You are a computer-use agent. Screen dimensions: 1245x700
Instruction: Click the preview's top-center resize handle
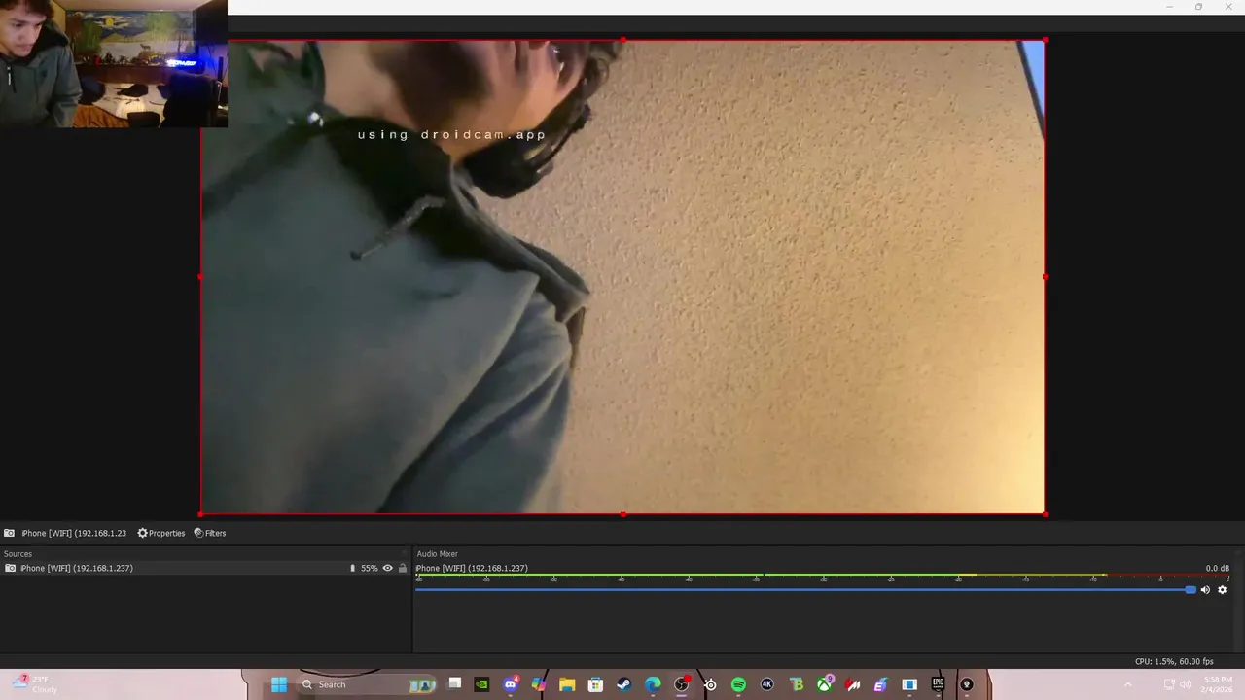(x=622, y=40)
